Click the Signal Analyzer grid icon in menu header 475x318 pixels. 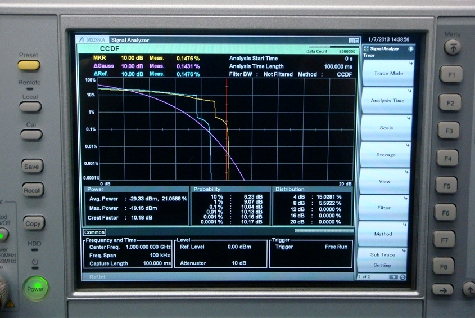[366, 49]
